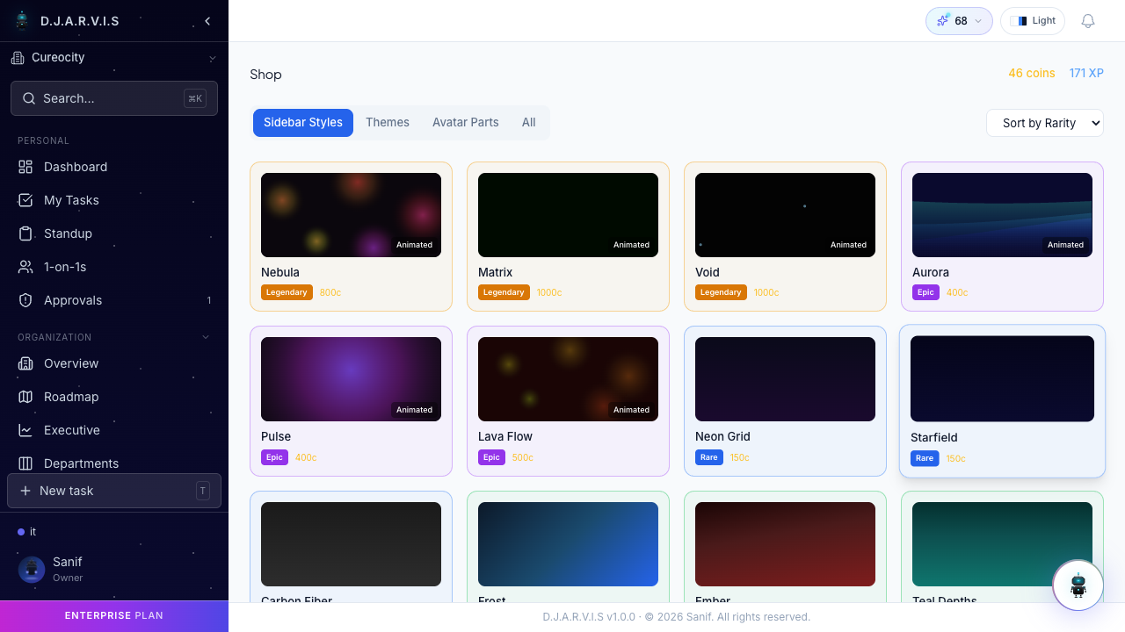Open the floating robot assistant button
The width and height of the screenshot is (1125, 632).
[1078, 585]
